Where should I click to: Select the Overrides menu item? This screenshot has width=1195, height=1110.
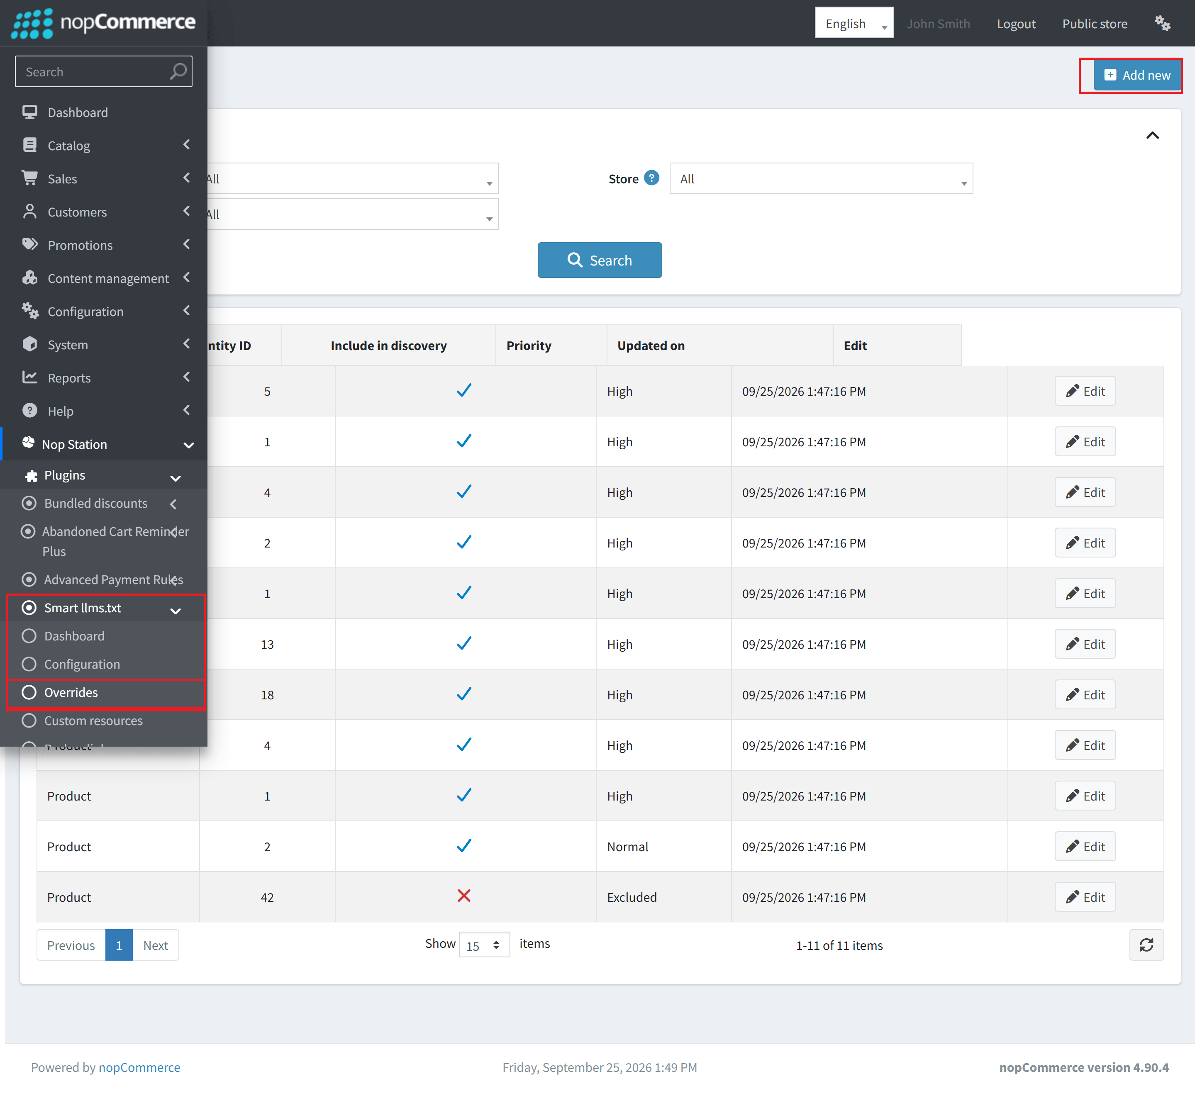pos(71,693)
